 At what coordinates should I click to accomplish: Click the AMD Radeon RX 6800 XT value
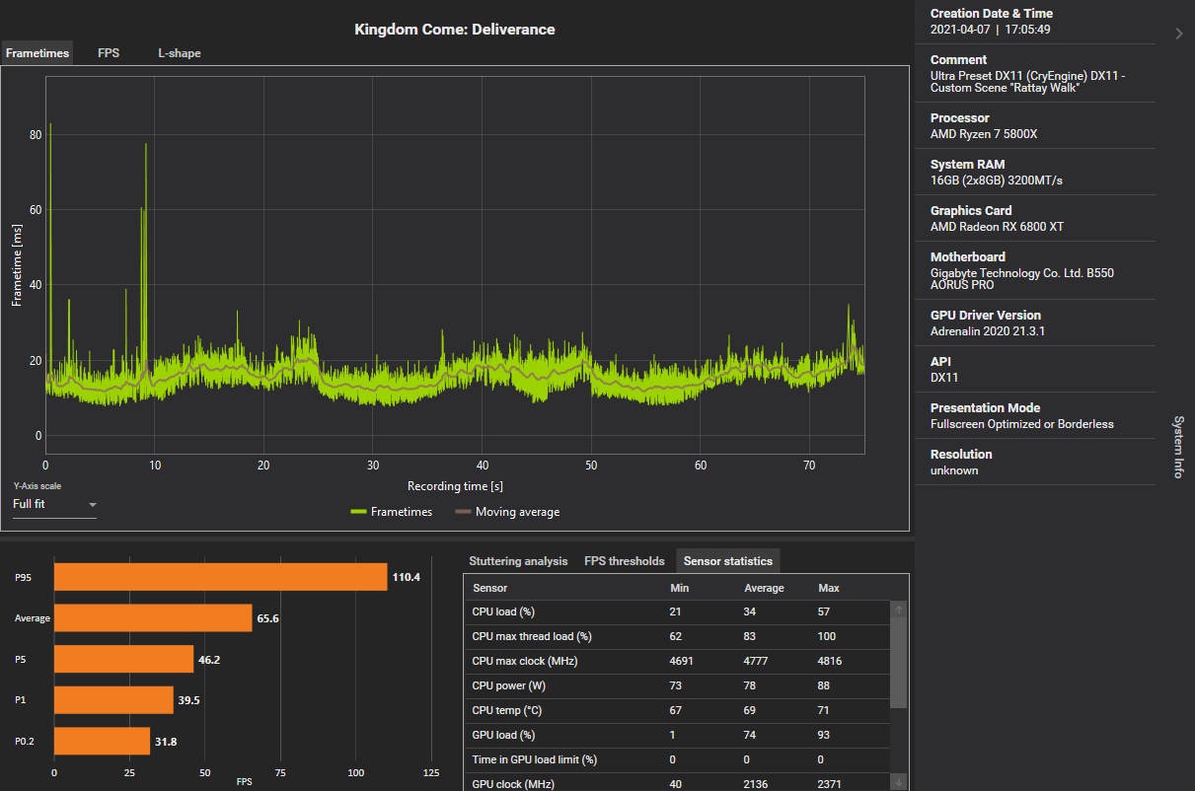tap(997, 227)
